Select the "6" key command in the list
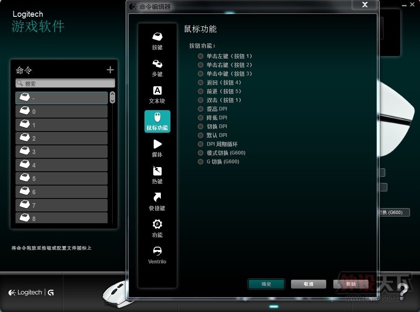Screen dimensions: 420x312 coord(62,192)
